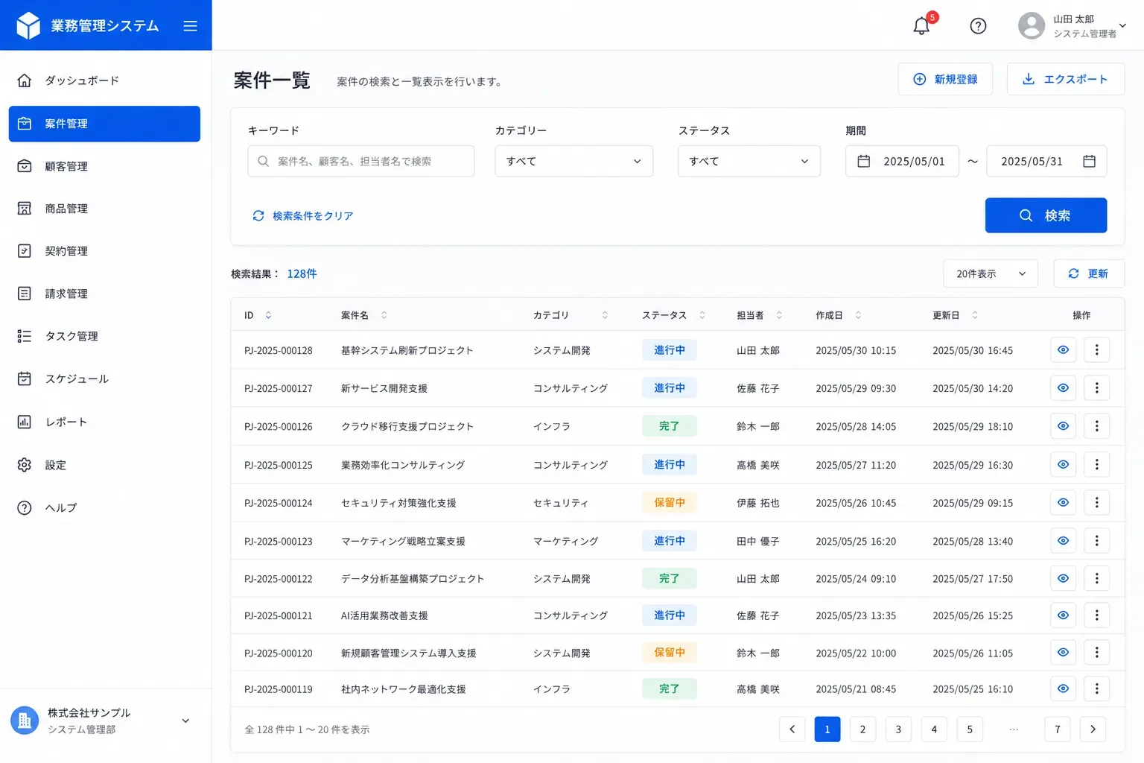View details of PJ-2025-000123 eye icon

click(1063, 541)
